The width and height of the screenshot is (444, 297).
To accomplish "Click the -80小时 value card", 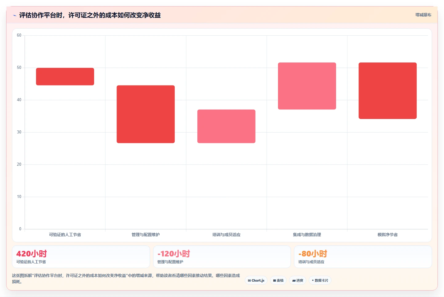I will [x=363, y=257].
